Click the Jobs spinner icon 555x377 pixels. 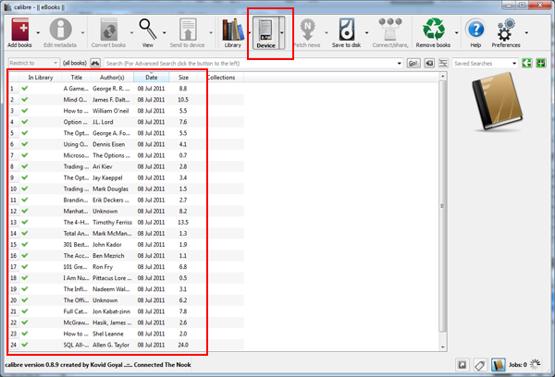536,364
